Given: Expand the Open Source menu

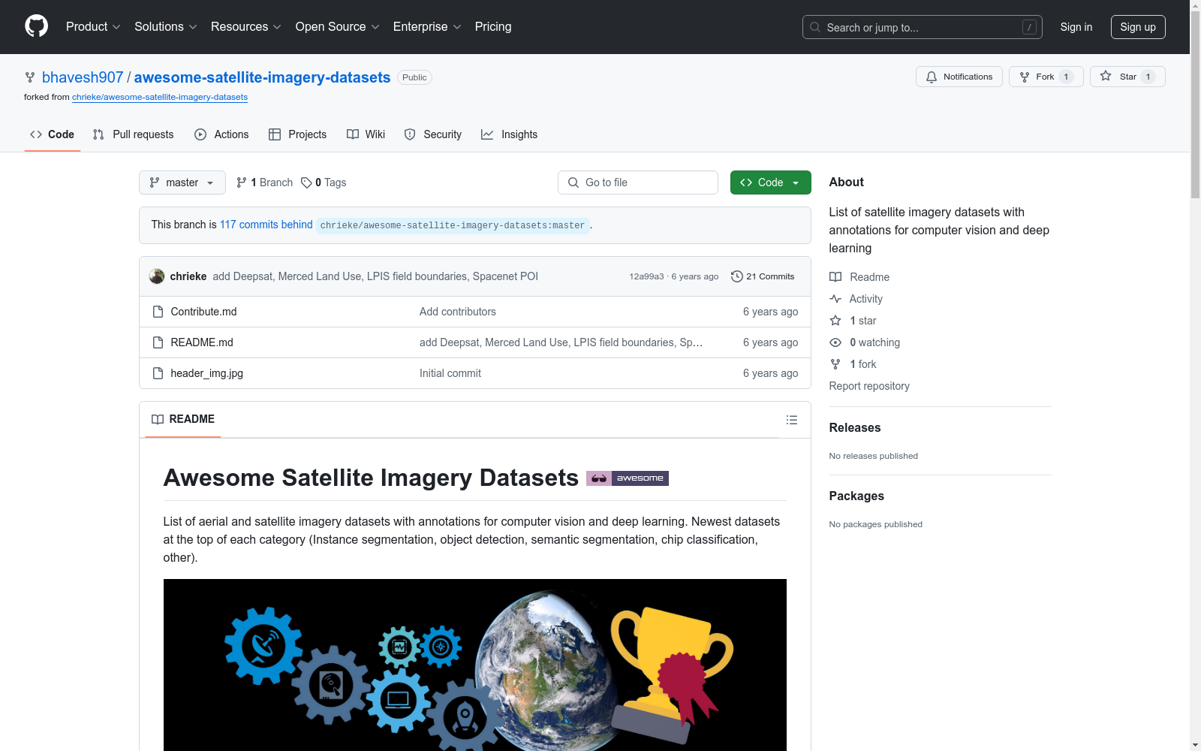Looking at the screenshot, I should click(x=337, y=27).
